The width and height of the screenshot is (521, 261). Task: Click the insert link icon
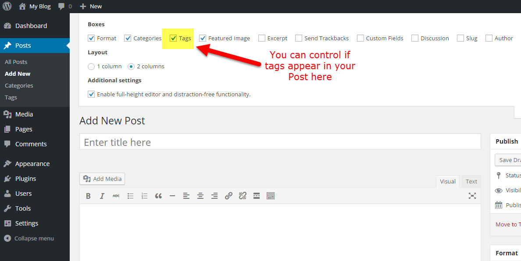click(228, 196)
